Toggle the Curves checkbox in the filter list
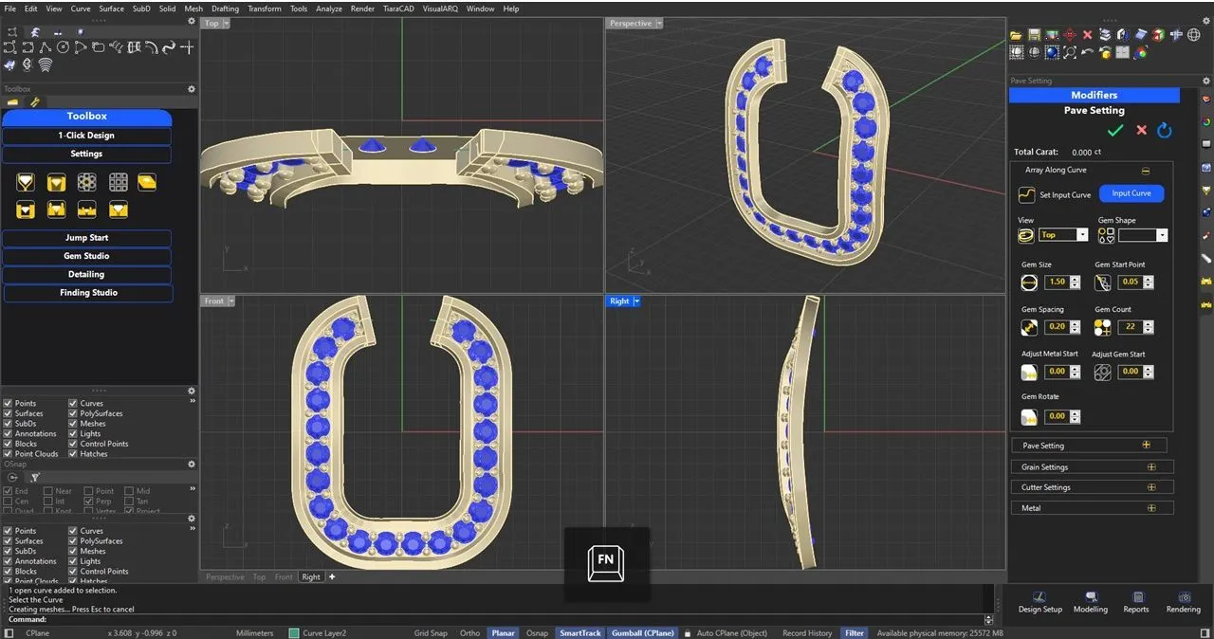 [73, 404]
